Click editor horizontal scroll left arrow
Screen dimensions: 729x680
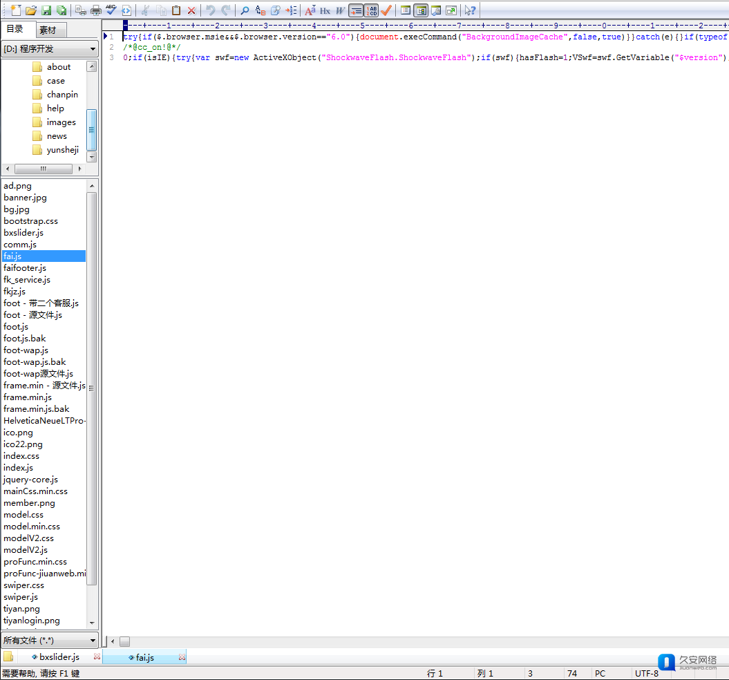(x=113, y=641)
